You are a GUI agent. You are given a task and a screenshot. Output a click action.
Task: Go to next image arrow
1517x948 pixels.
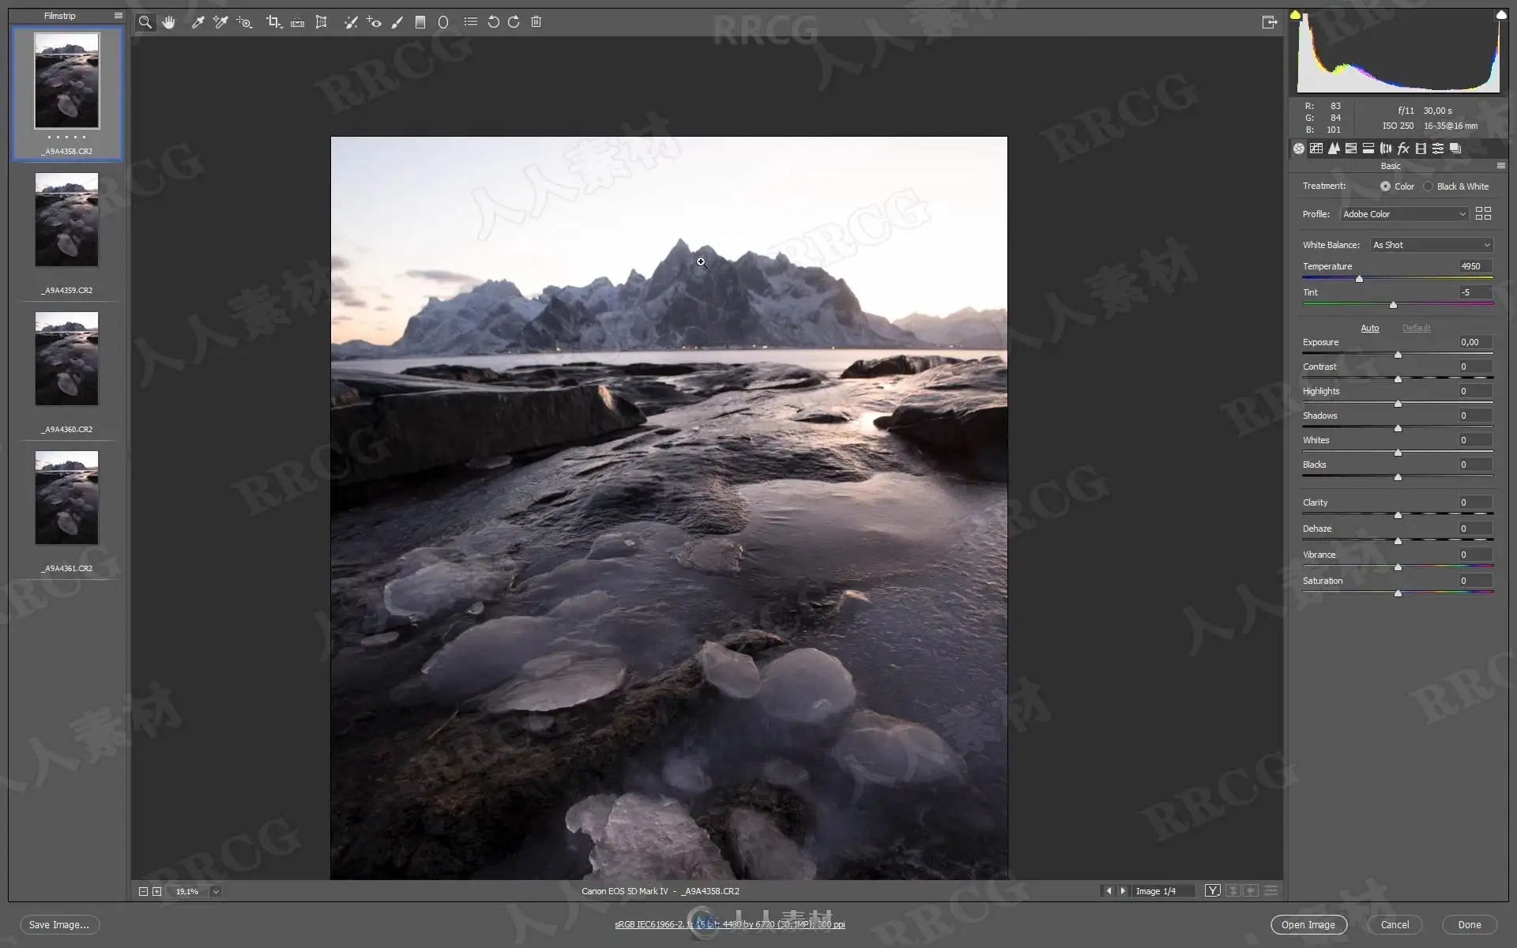[x=1122, y=891]
